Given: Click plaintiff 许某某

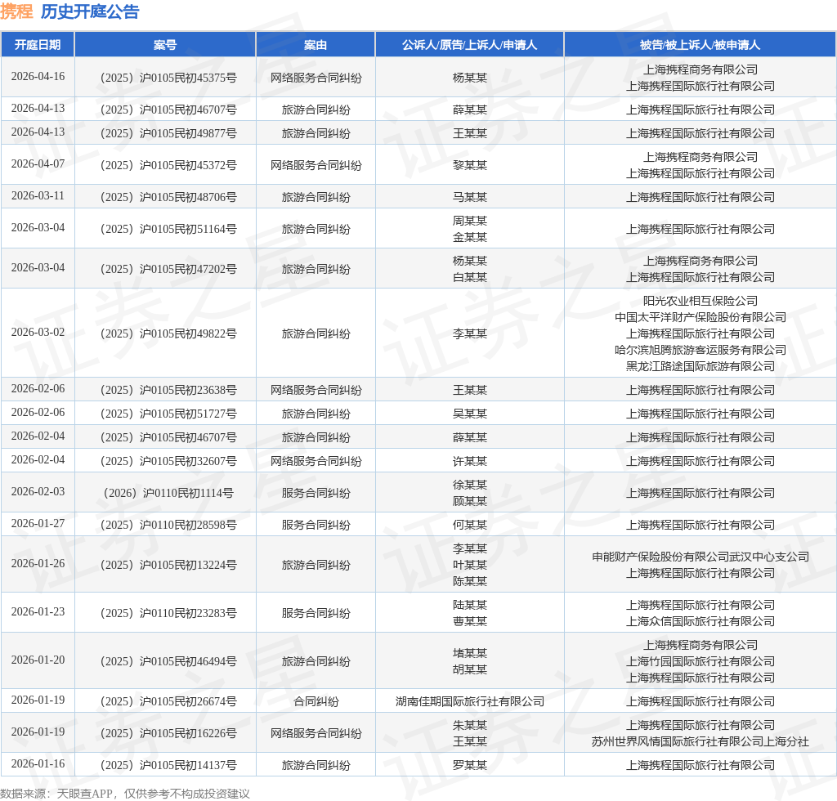Looking at the screenshot, I should [470, 461].
